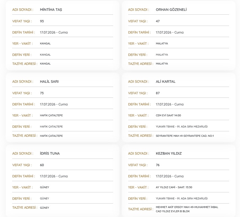Click MALATYA in the YER - VAKİT row
The width and height of the screenshot is (240, 217).
(162, 43)
